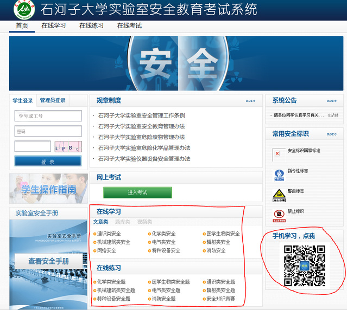This screenshot has width=347, height=310.
Task: Open 石河子大学实验室安全管理工作条例
Action: (141, 115)
